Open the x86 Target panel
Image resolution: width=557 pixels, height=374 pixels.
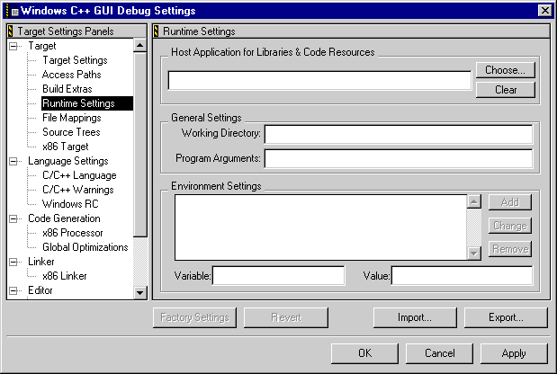click(x=66, y=147)
